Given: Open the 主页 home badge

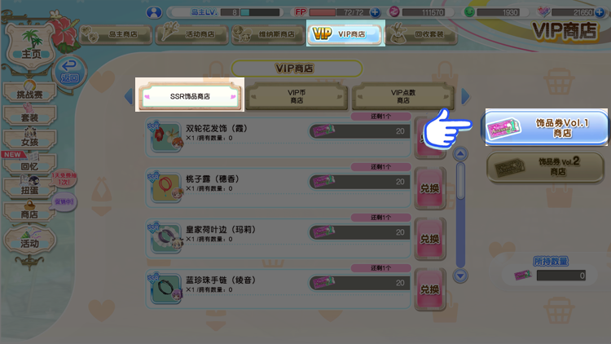Looking at the screenshot, I should pyautogui.click(x=30, y=46).
